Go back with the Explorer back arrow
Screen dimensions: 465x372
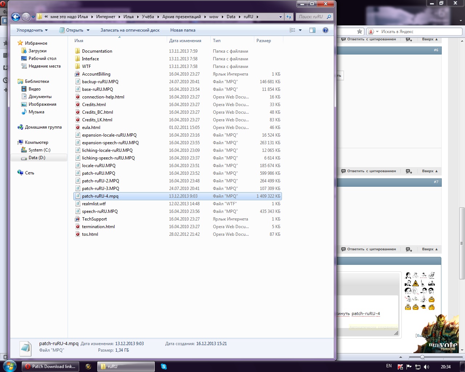pos(16,17)
